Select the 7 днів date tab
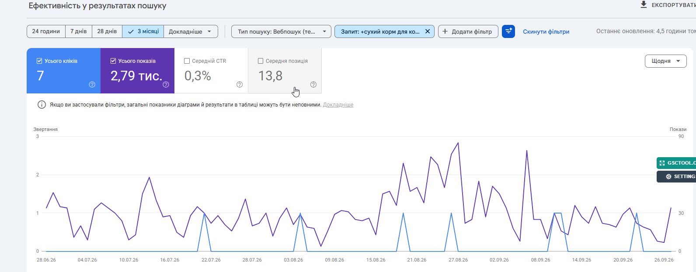Image resolution: width=696 pixels, height=272 pixels. (79, 31)
